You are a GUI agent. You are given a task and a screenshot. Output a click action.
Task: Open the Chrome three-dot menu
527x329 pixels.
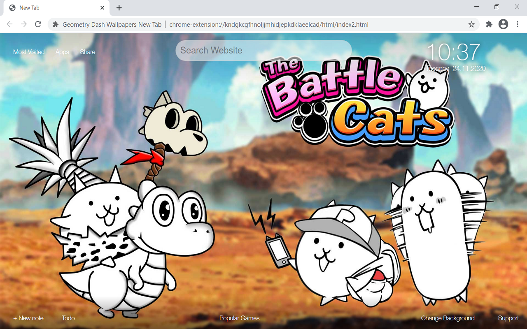[x=518, y=24]
